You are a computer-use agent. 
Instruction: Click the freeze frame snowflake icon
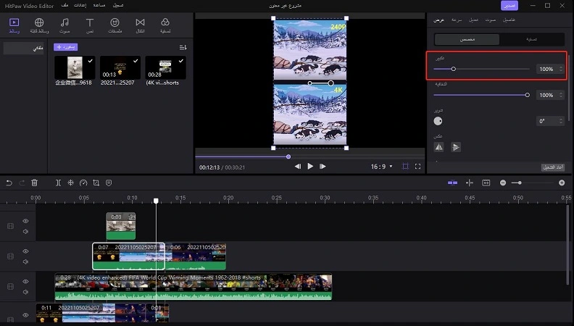pos(70,183)
